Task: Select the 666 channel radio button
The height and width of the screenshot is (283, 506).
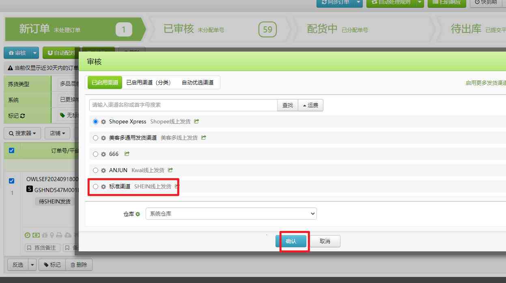Action: point(95,154)
